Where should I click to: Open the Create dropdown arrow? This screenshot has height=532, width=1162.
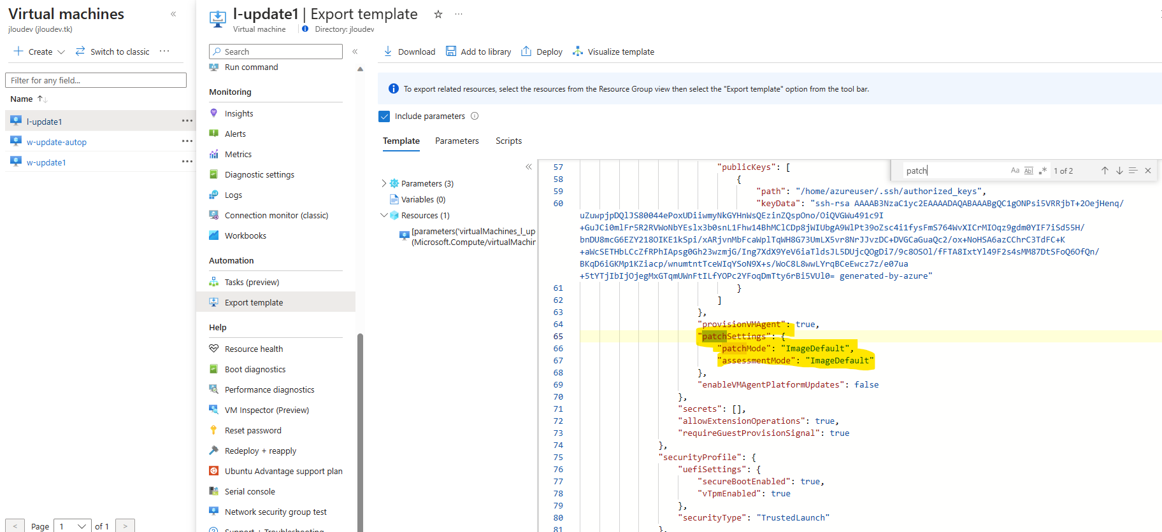(x=61, y=52)
